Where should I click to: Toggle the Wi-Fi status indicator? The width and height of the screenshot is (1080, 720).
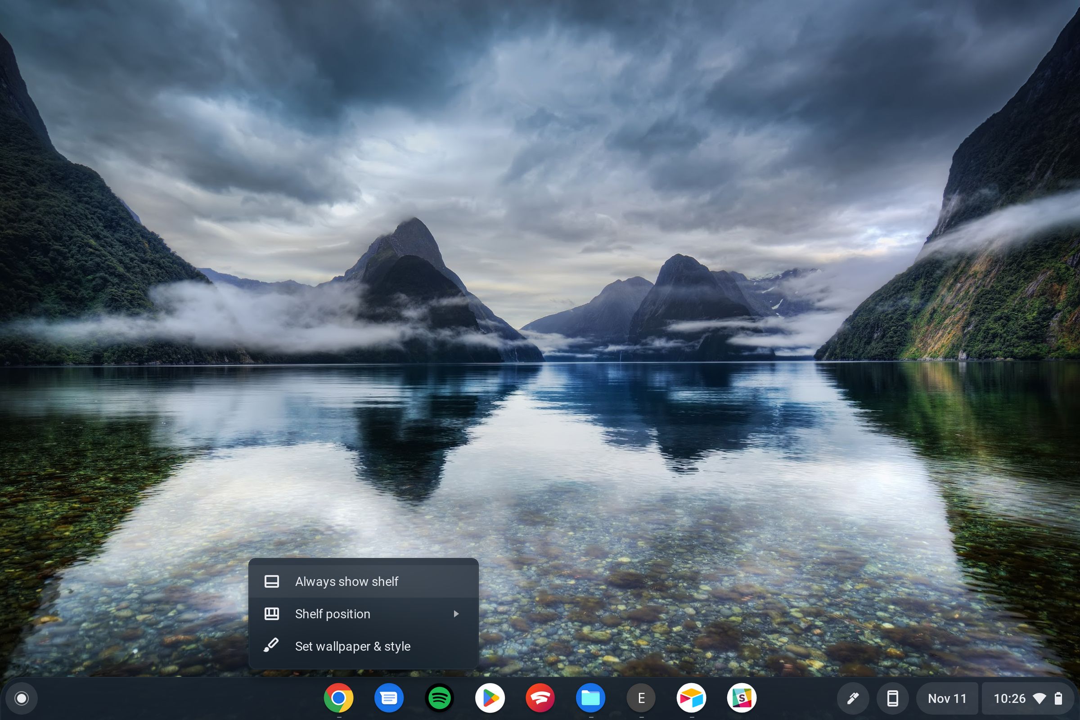coord(1040,698)
